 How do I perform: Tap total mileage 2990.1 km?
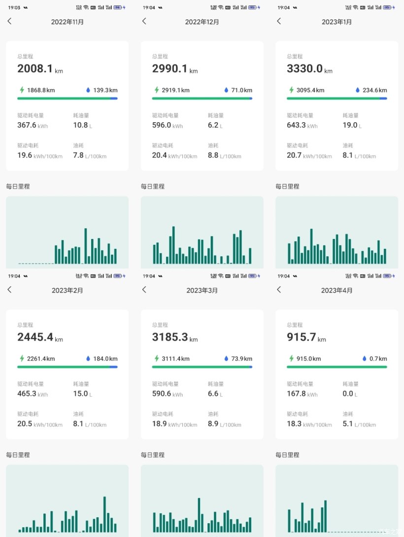[x=175, y=68]
